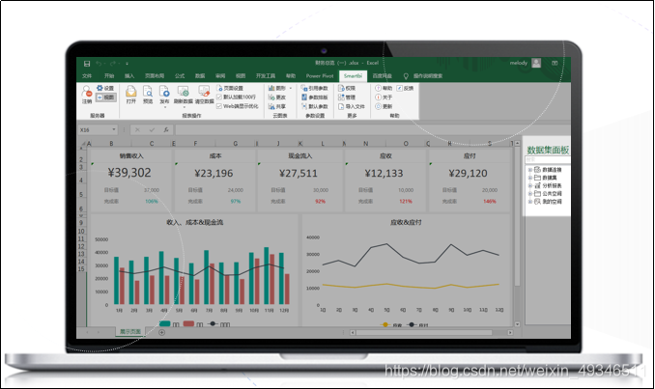Open the Name Box dropdown showing X16
The height and width of the screenshot is (389, 655).
pos(114,129)
